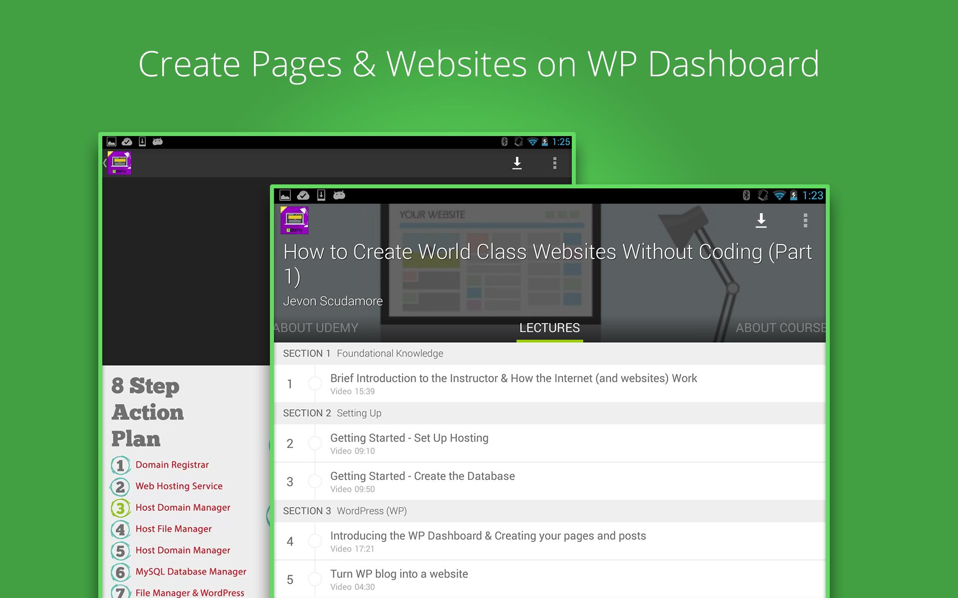
Task: Switch to the ABOUT UDEMY tab
Action: (x=316, y=328)
